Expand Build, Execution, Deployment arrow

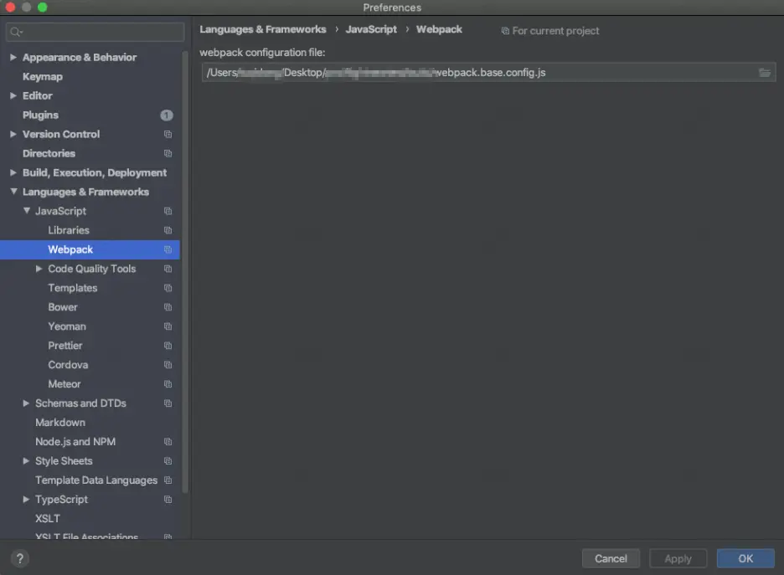click(13, 173)
